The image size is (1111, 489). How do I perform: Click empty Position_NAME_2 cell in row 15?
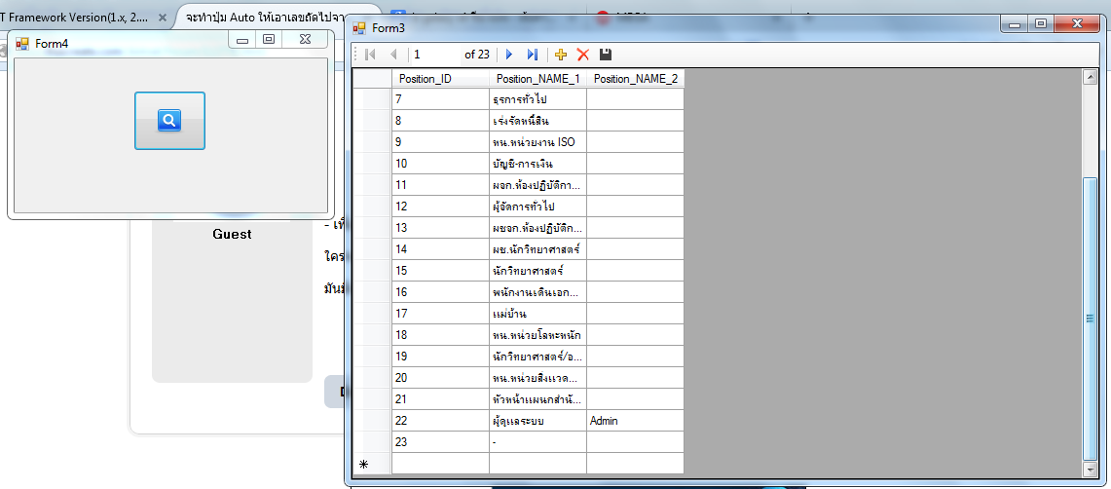point(636,271)
